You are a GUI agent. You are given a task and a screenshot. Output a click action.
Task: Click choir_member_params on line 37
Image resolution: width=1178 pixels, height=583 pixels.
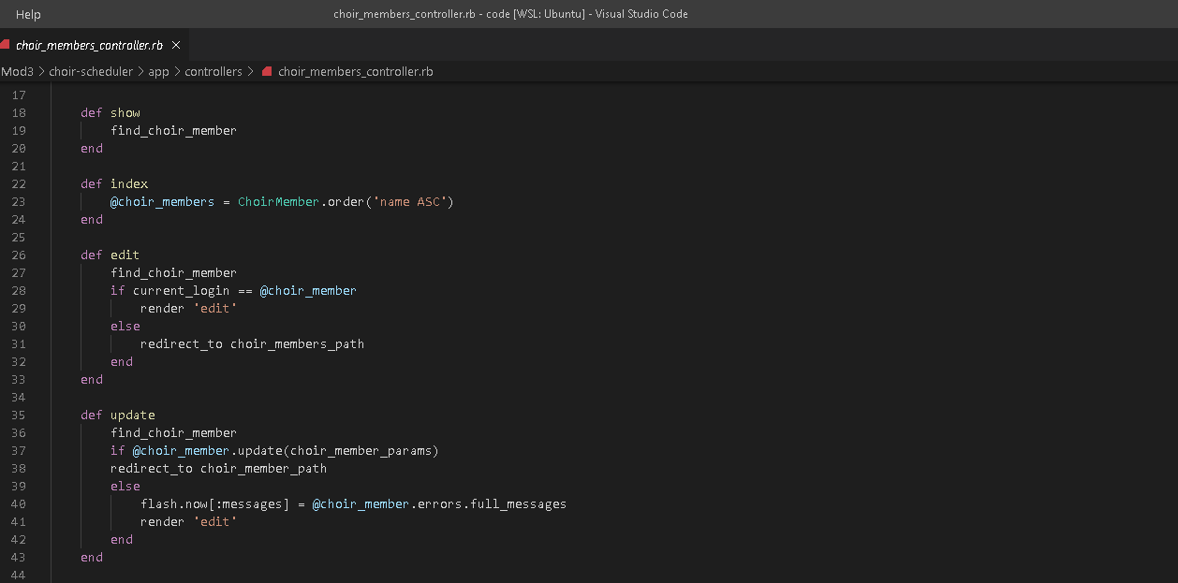click(x=361, y=450)
